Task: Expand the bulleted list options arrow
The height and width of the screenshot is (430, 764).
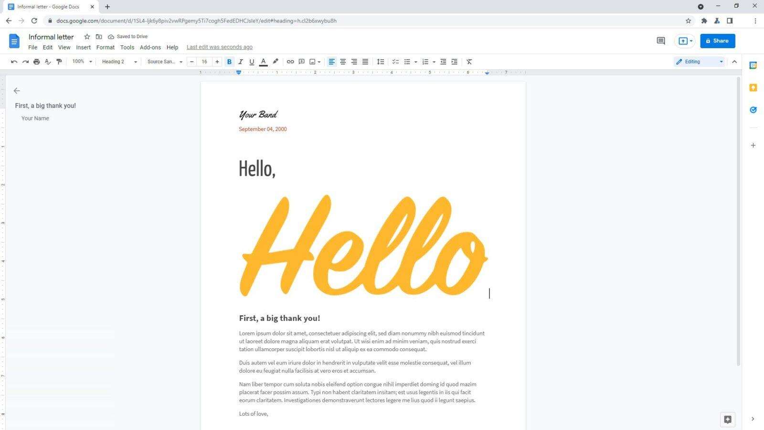Action: pos(415,61)
